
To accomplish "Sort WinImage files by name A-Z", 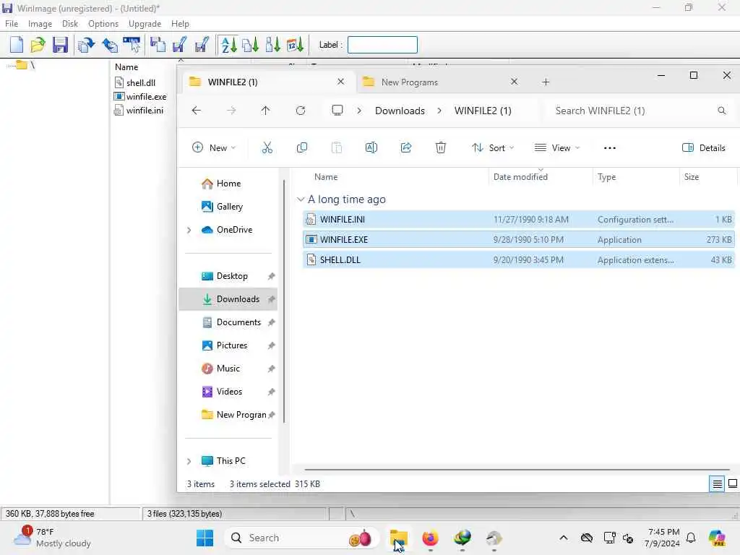I will pos(229,45).
